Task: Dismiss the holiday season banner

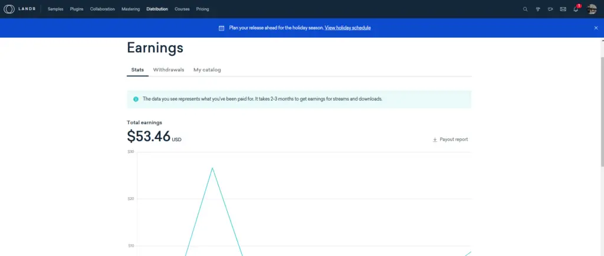Action: tap(596, 28)
